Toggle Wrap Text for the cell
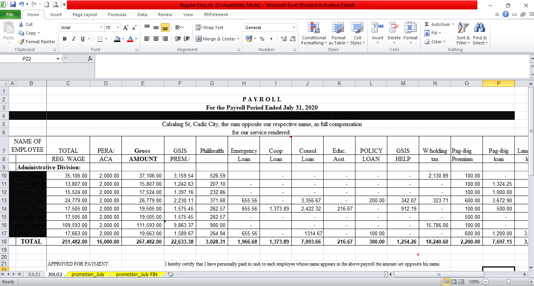This screenshot has width=534, height=286. [x=210, y=27]
